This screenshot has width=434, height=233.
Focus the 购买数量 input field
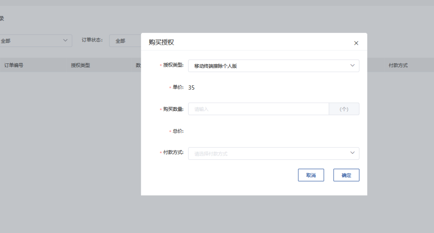click(259, 109)
